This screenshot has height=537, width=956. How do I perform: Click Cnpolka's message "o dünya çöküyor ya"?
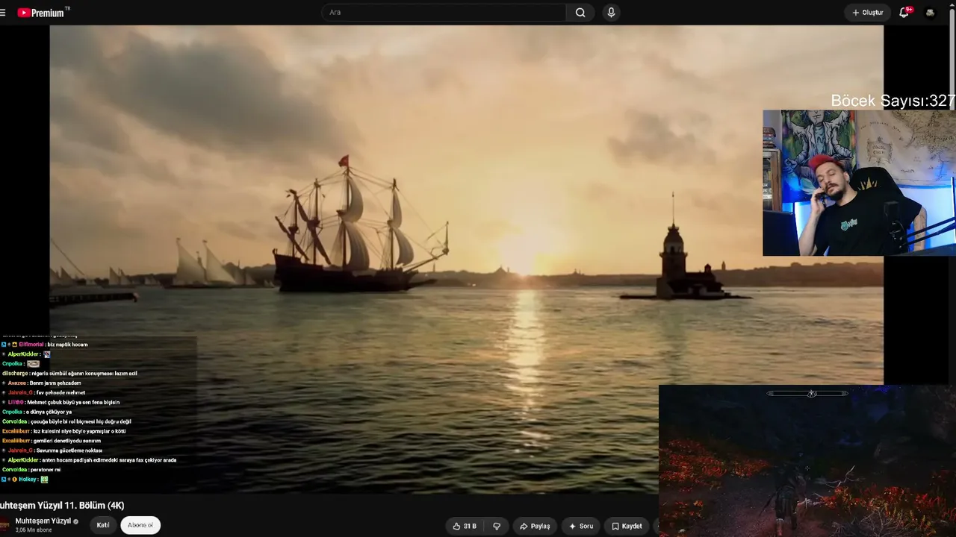click(49, 412)
